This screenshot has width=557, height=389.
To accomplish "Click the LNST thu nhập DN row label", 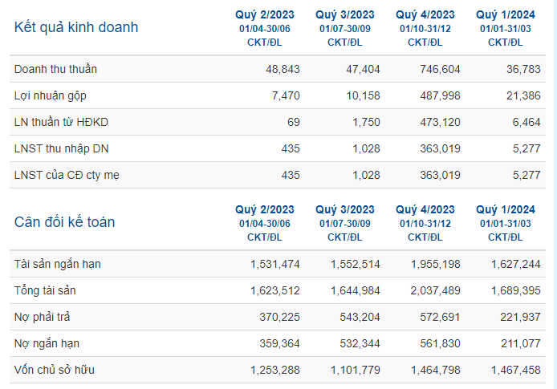I will [62, 148].
